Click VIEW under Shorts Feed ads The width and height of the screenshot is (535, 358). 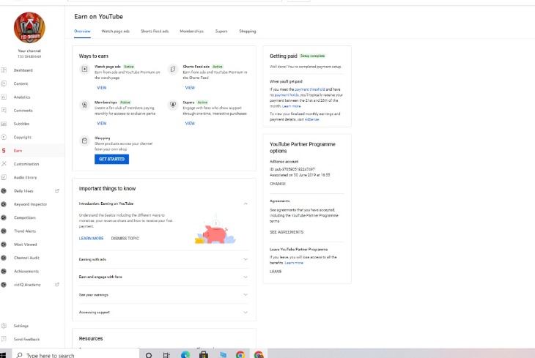(190, 88)
